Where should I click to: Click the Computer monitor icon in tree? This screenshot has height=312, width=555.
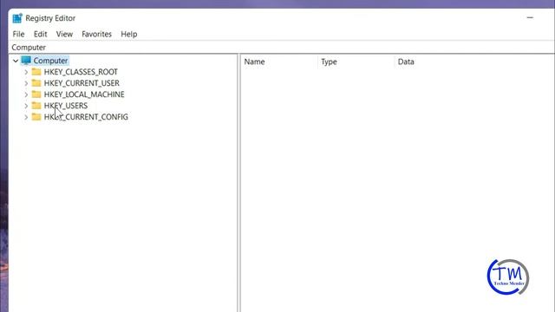26,61
